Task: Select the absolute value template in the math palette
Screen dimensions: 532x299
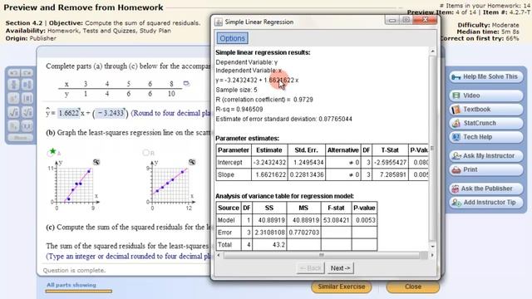Action: coord(27,98)
